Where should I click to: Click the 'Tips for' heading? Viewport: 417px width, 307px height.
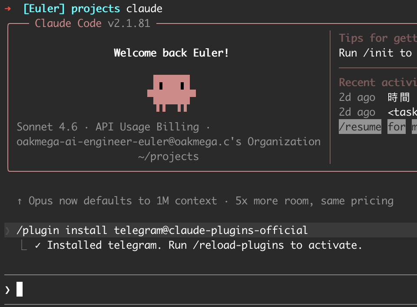pos(363,38)
